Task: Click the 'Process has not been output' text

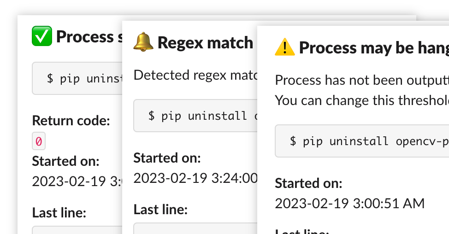Action: point(362,80)
